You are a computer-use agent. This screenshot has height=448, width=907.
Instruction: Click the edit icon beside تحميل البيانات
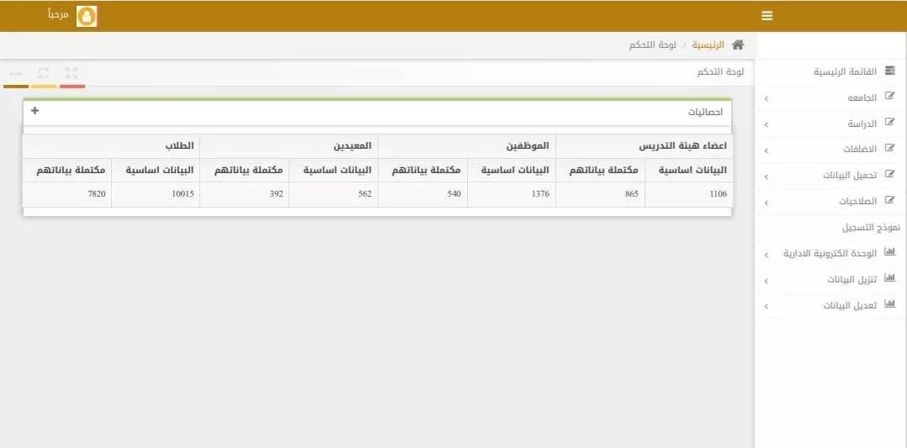[889, 174]
